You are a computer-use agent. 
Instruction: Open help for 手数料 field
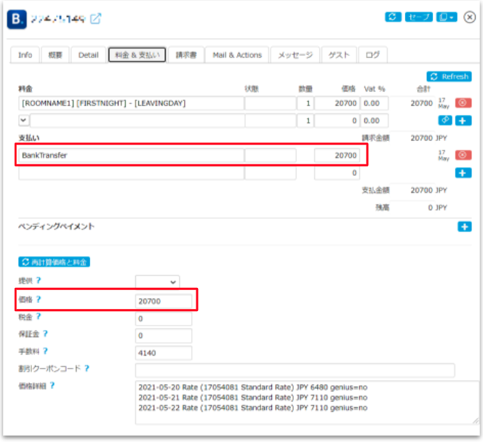pos(45,352)
